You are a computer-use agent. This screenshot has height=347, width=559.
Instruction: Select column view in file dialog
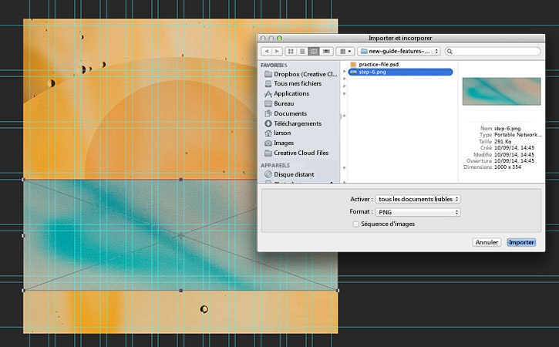[314, 52]
